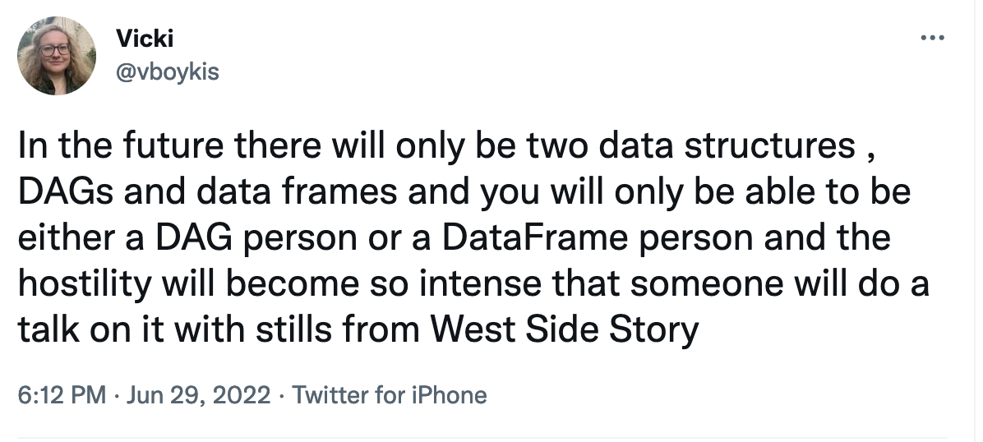Screen dimensions: 983x442
Task: Click the words "data frames" in tweet
Action: point(297,191)
